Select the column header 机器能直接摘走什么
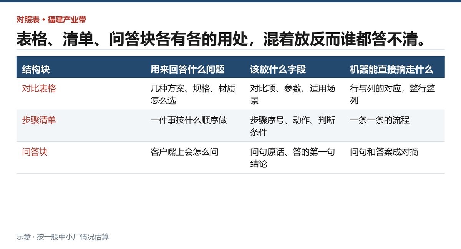Screen dimensions: 461x249 [x=392, y=69]
